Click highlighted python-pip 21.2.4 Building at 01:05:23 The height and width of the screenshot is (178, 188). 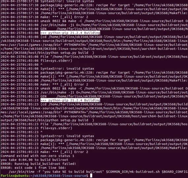70,100
